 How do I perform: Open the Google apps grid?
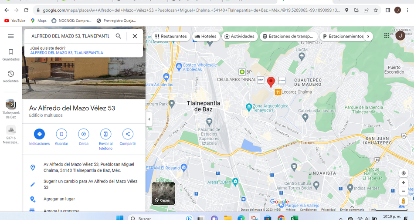(387, 36)
